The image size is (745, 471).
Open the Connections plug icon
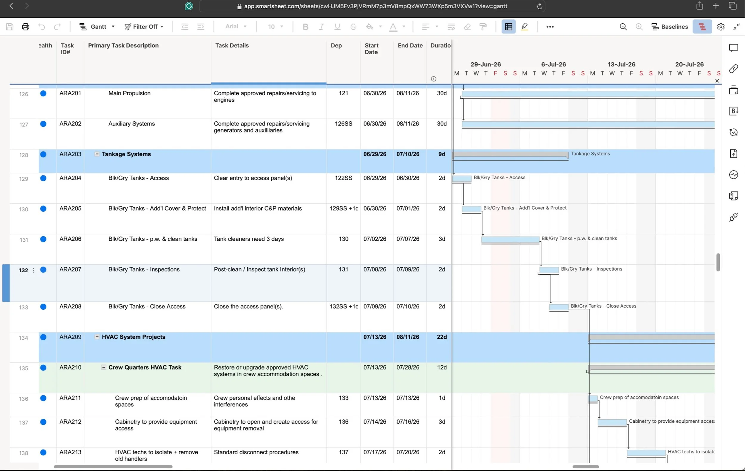tap(733, 217)
